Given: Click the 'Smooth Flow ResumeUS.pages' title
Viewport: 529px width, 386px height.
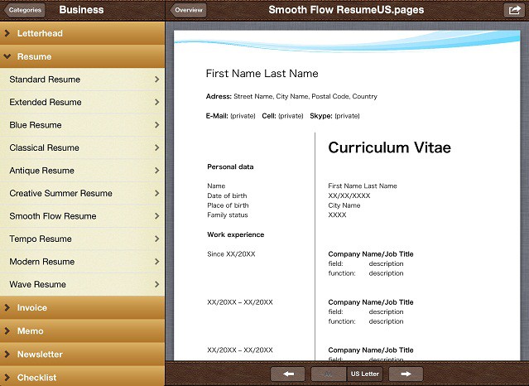Looking at the screenshot, I should click(x=346, y=10).
